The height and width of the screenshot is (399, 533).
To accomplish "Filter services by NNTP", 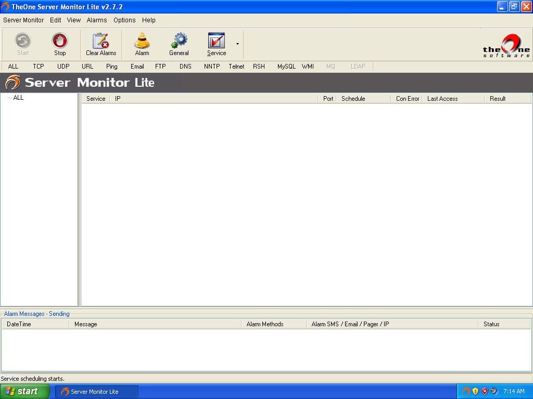I will point(212,66).
